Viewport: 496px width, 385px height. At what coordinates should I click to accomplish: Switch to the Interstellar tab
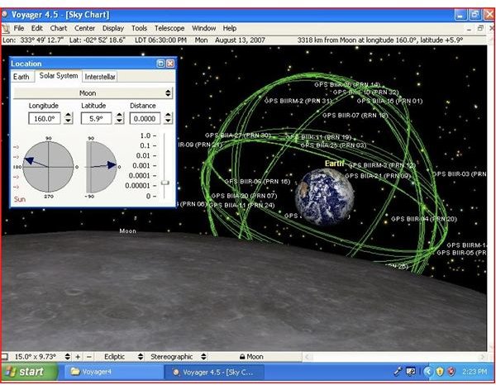click(x=100, y=77)
